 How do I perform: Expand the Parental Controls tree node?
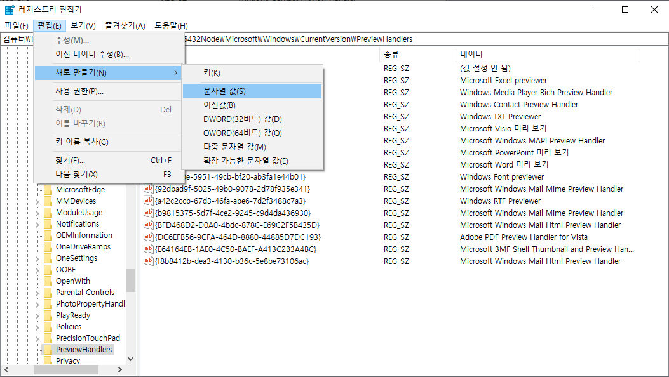37,293
